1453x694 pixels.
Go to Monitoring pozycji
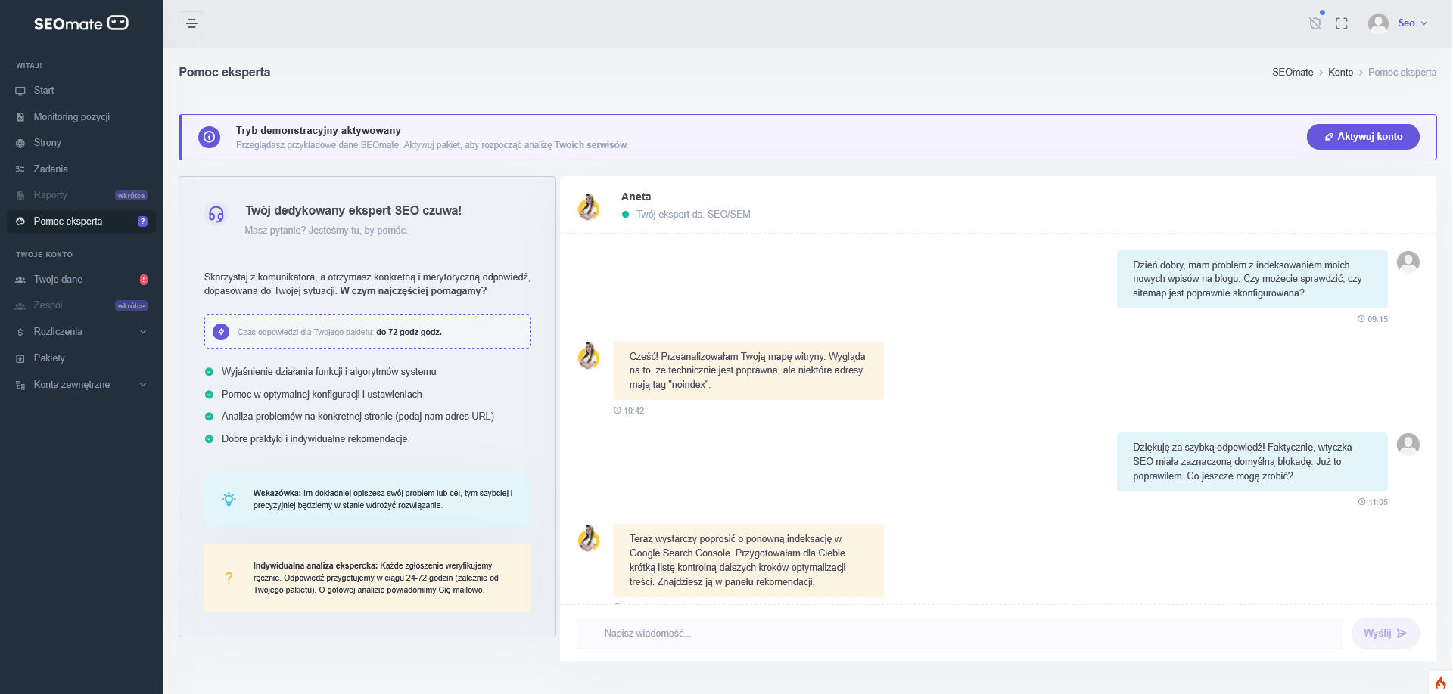(72, 117)
